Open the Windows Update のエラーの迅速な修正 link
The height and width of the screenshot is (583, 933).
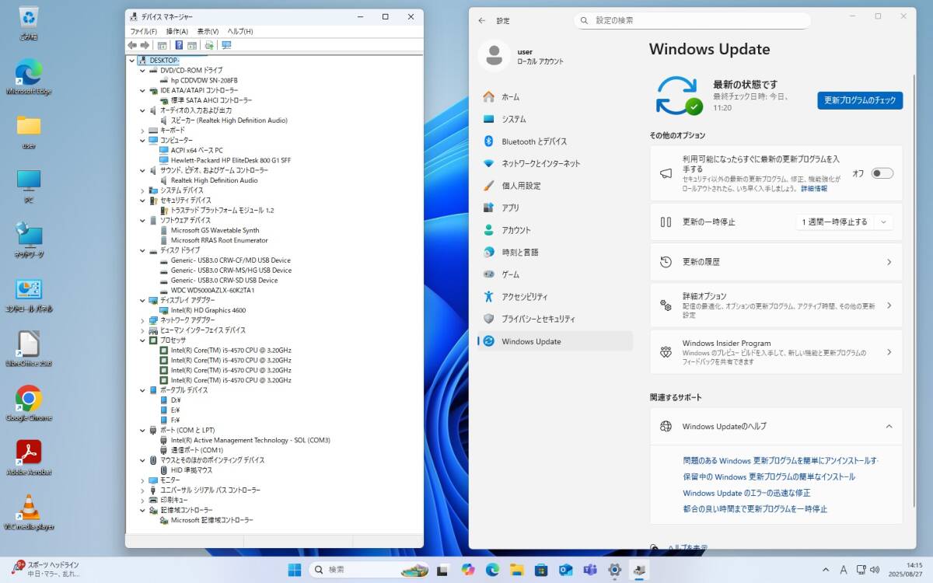coord(746,493)
